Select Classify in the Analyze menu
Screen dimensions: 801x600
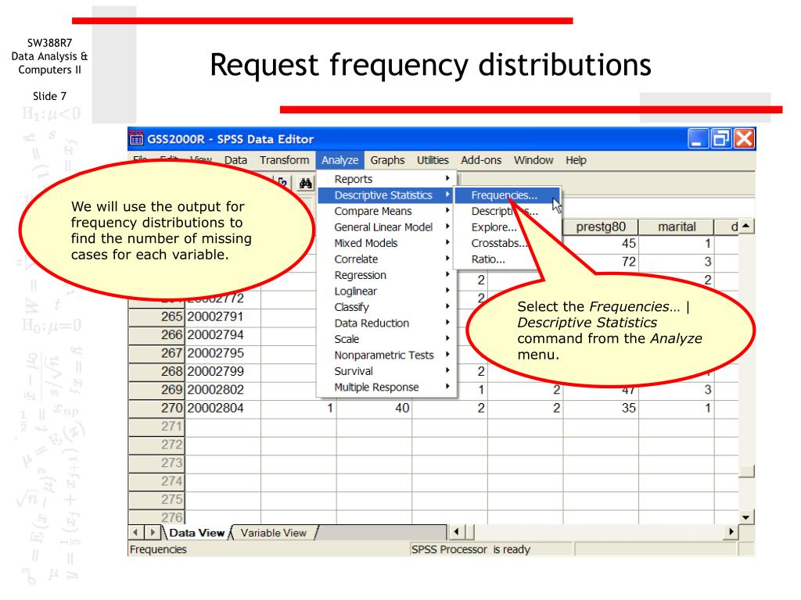pyautogui.click(x=386, y=307)
